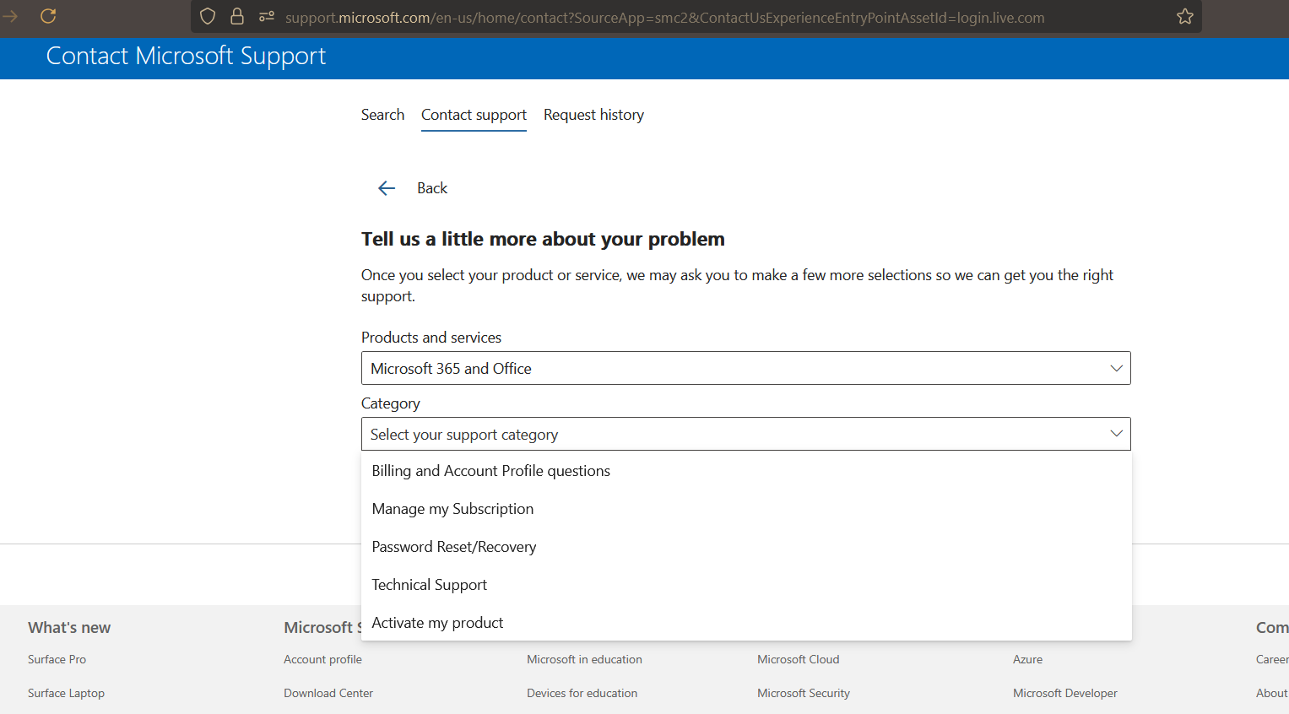Image resolution: width=1289 pixels, height=714 pixels.
Task: Open the Microsoft Security footer link
Action: click(803, 693)
